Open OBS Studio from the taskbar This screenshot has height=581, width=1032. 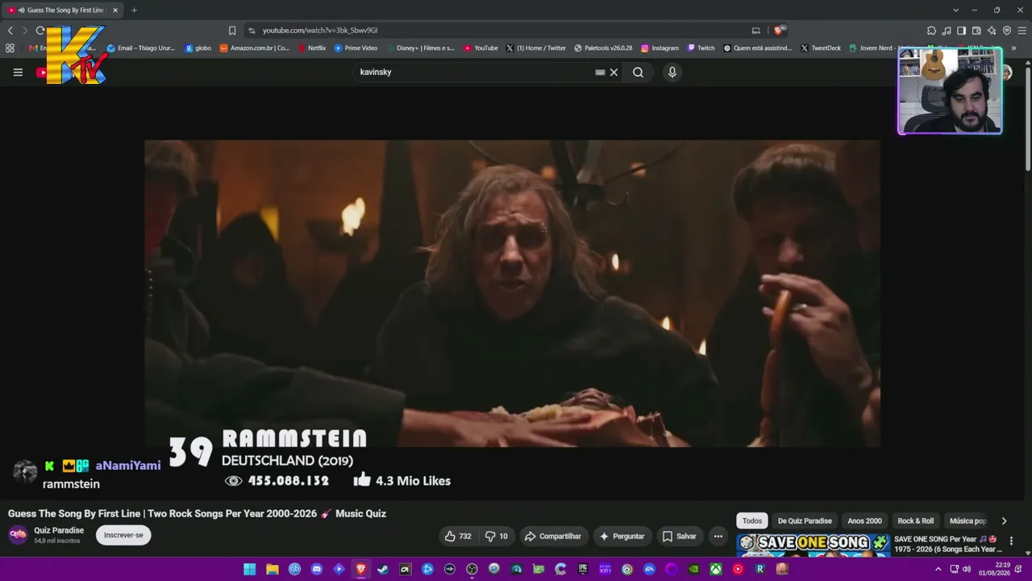tap(472, 569)
